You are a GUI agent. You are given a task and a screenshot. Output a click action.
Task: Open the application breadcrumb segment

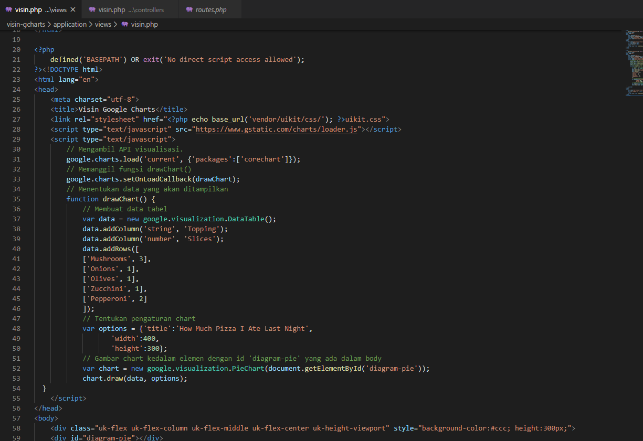pos(70,24)
